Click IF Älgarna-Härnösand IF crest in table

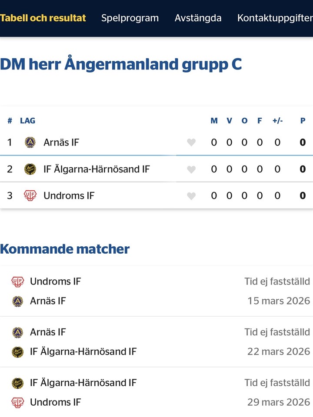pyautogui.click(x=30, y=169)
